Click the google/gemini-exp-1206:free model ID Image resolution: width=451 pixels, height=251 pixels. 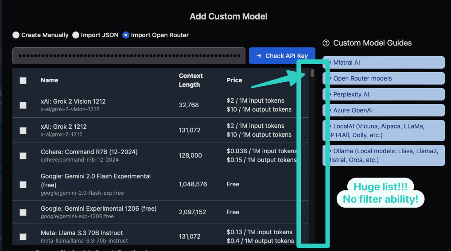pyautogui.click(x=78, y=216)
